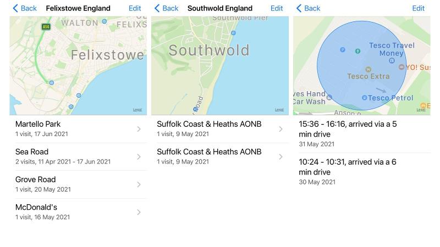The image size is (440, 247).
Task: Tap Edit above the Tesco map
Action: [x=418, y=8]
